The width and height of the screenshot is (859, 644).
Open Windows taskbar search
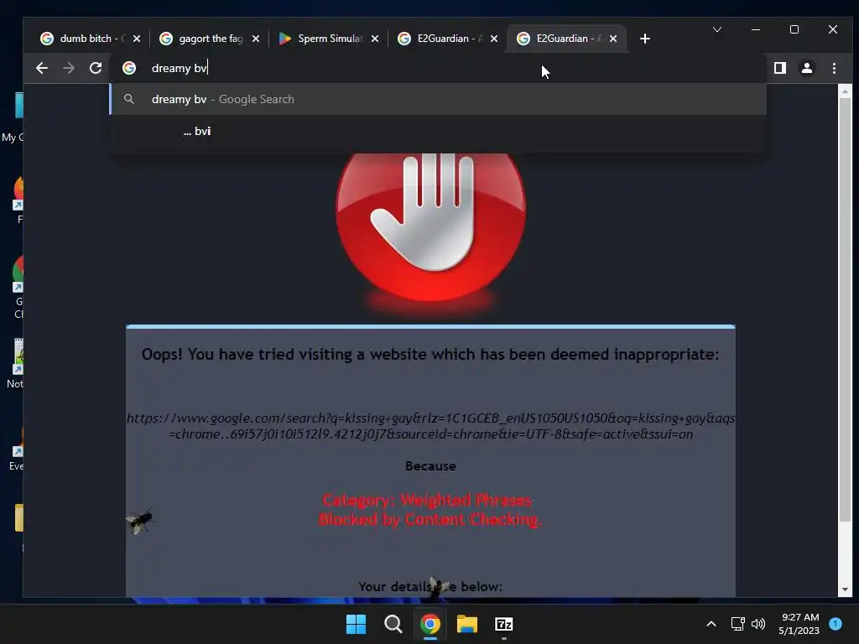[x=393, y=624]
